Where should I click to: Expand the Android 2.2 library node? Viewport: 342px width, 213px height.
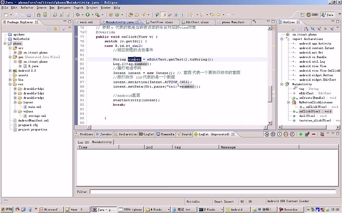click(x=10, y=71)
